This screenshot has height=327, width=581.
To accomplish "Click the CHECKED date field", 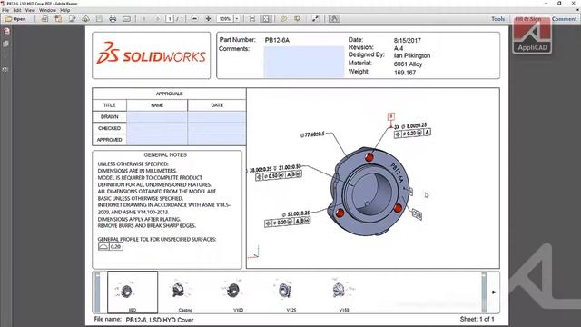I will [217, 128].
